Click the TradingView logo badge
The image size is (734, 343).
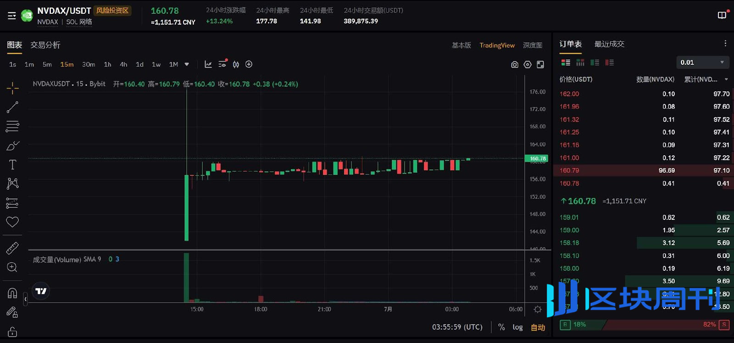click(41, 291)
